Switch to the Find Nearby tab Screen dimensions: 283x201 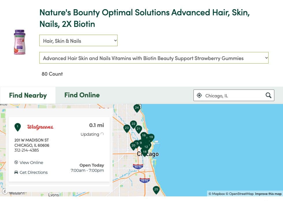pyautogui.click(x=28, y=95)
